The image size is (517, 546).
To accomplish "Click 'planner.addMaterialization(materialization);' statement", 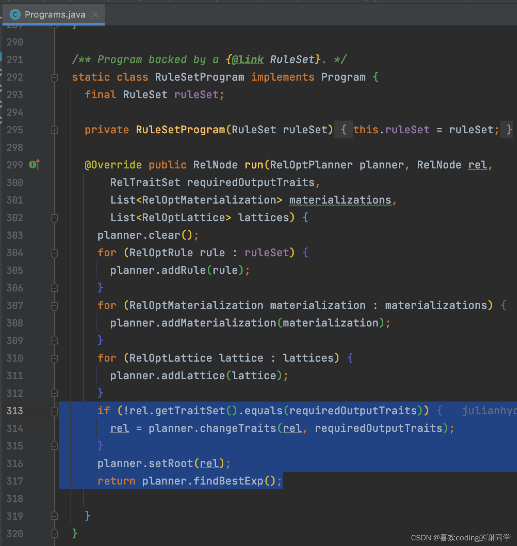I will click(x=251, y=323).
